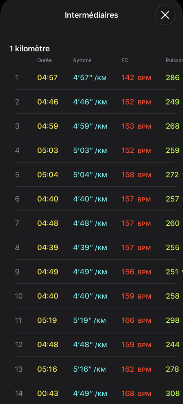Select the Durée column header
The height and width of the screenshot is (404, 183).
point(44,60)
